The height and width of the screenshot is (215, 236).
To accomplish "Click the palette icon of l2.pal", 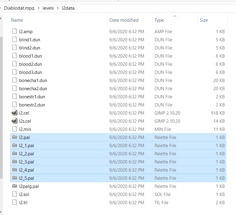I will pos(14,137).
